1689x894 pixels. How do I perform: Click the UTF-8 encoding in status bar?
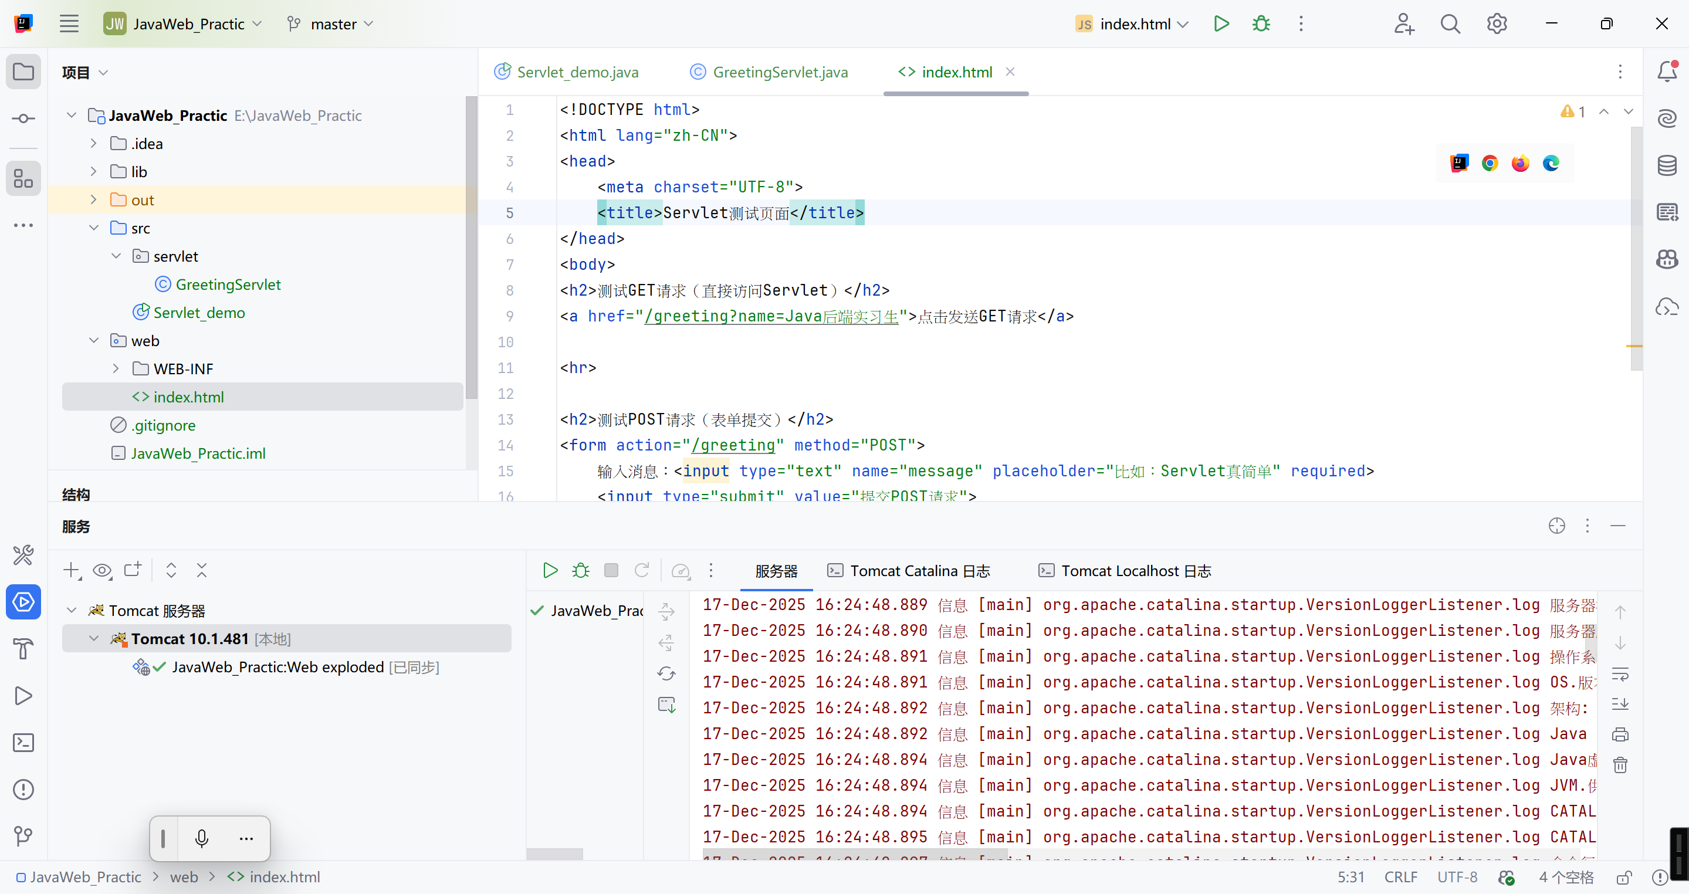tap(1457, 877)
